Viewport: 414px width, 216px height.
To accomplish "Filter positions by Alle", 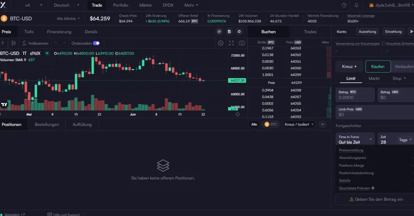I will pos(254,124).
